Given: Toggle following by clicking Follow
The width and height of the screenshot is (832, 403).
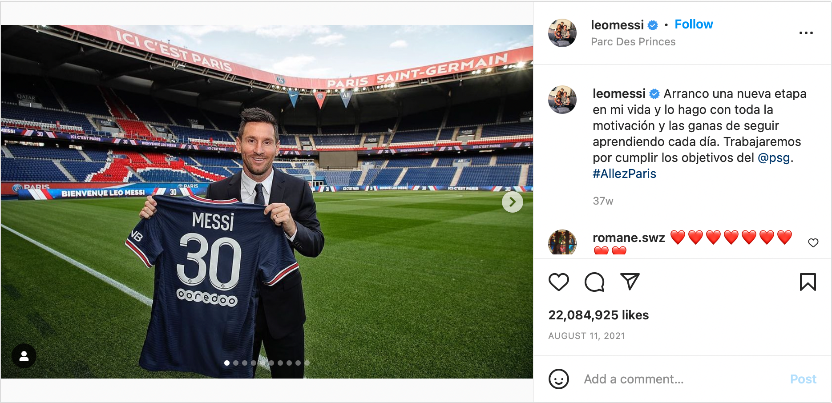Looking at the screenshot, I should click(694, 24).
